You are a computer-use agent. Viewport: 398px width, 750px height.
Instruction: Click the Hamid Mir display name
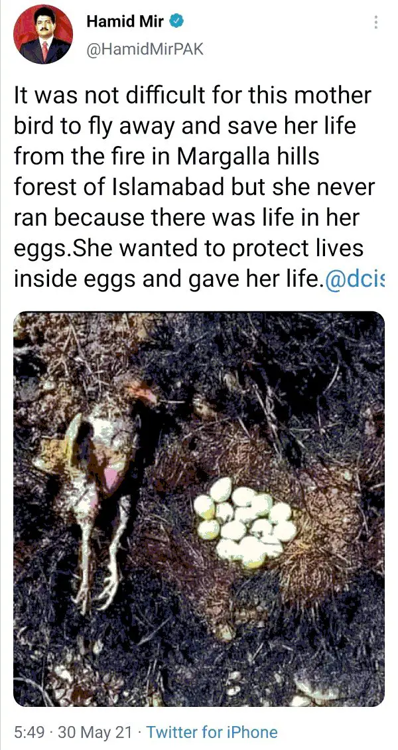pyautogui.click(x=125, y=21)
